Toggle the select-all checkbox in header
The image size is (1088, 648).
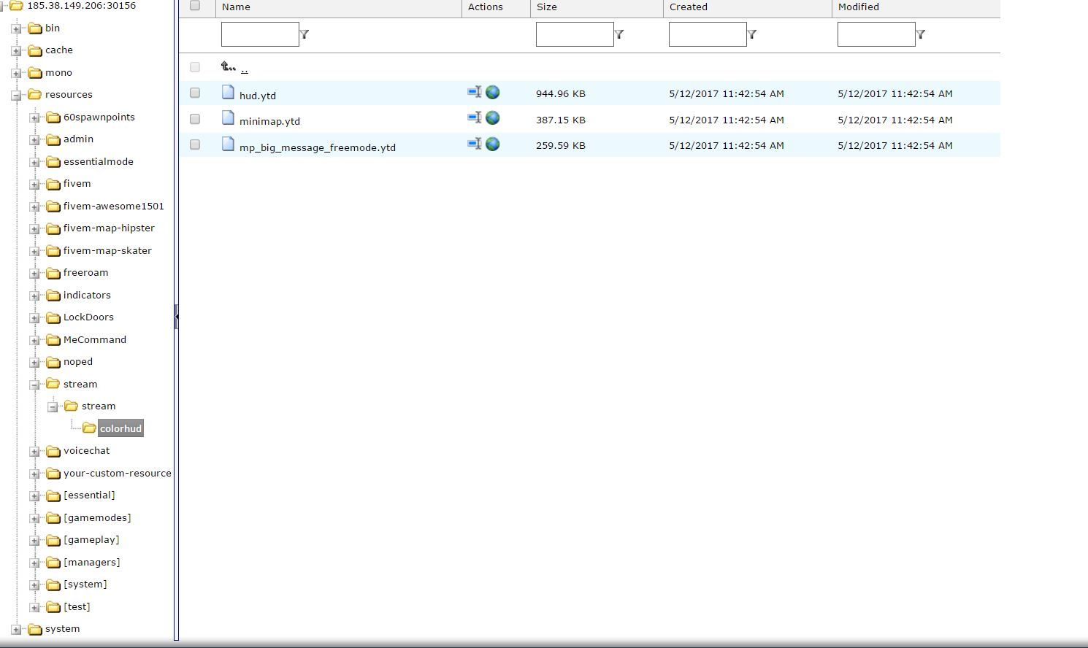(x=195, y=6)
